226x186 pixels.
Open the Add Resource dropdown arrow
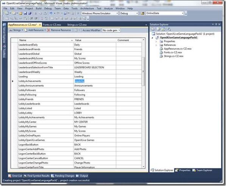pyautogui.click(x=45, y=30)
